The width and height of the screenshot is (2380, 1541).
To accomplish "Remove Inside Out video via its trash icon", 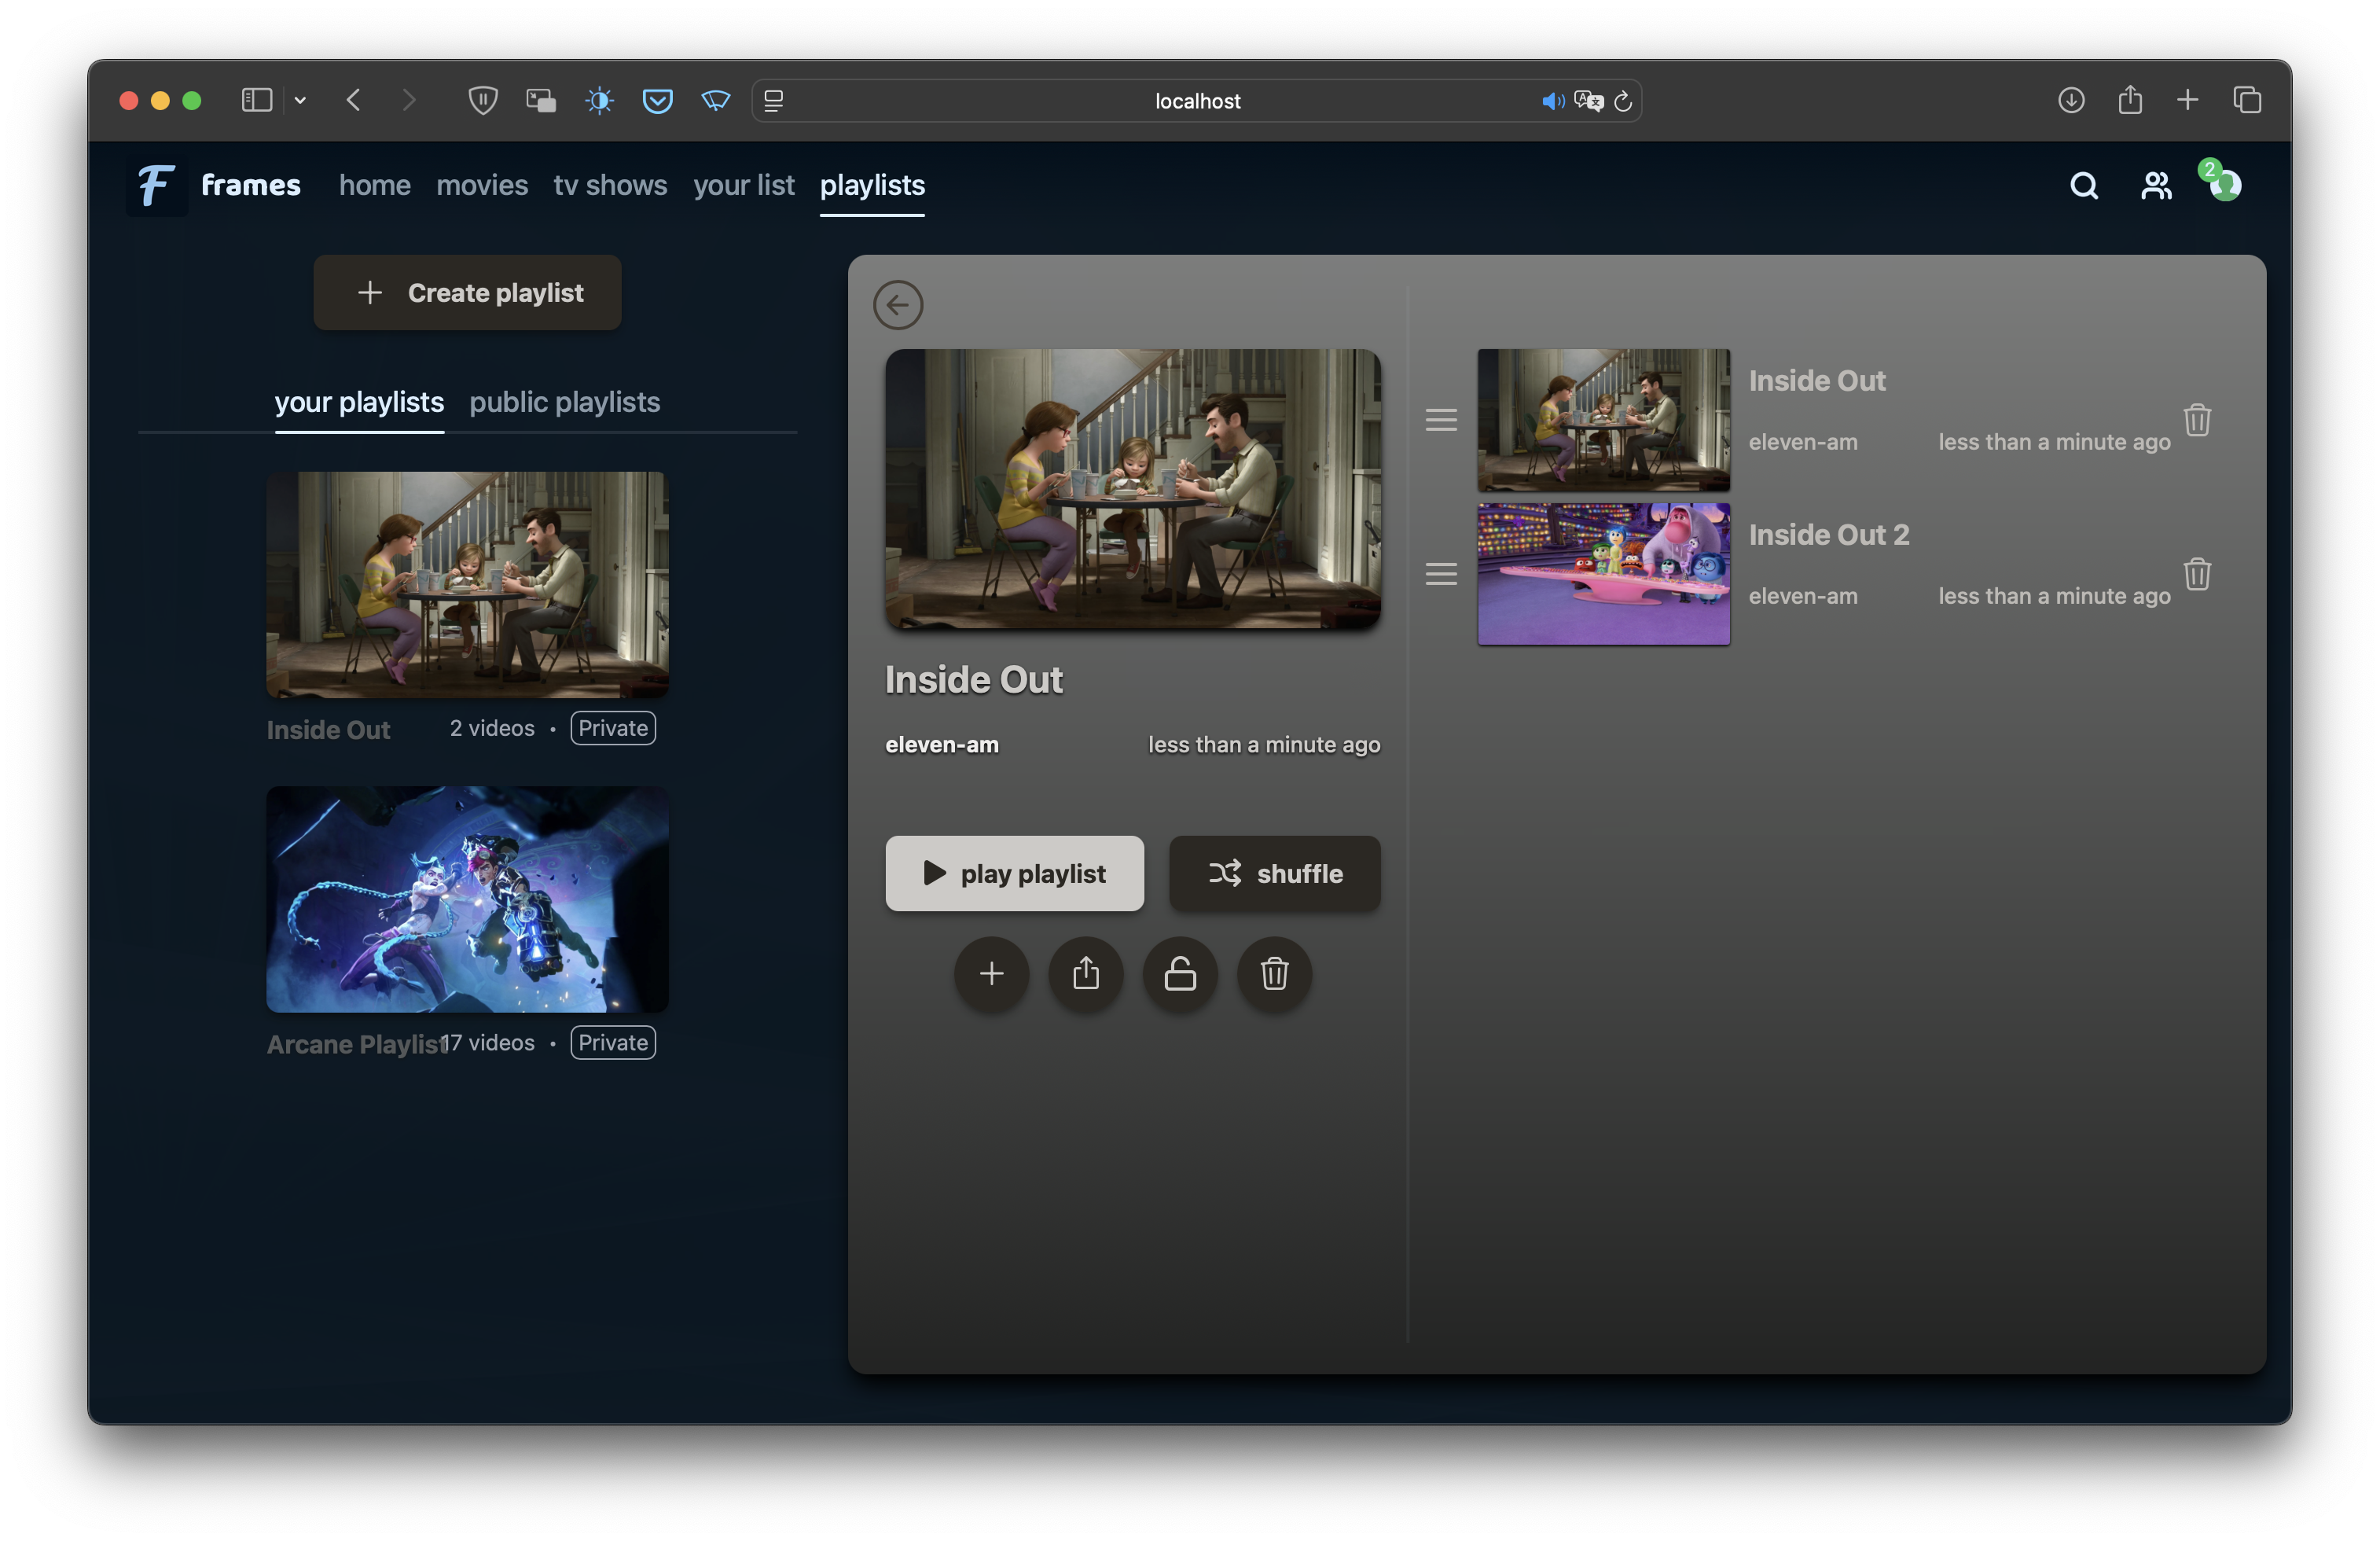I will [2197, 420].
